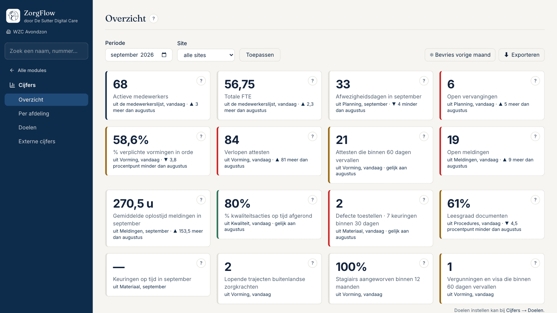This screenshot has height=313, width=557.
Task: Show help for Totale FTE card
Action: 312,81
